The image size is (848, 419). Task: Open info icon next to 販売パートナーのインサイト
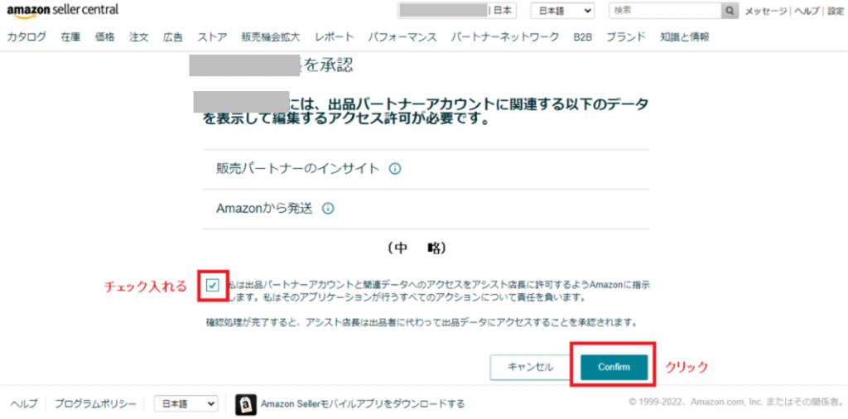[x=395, y=169]
